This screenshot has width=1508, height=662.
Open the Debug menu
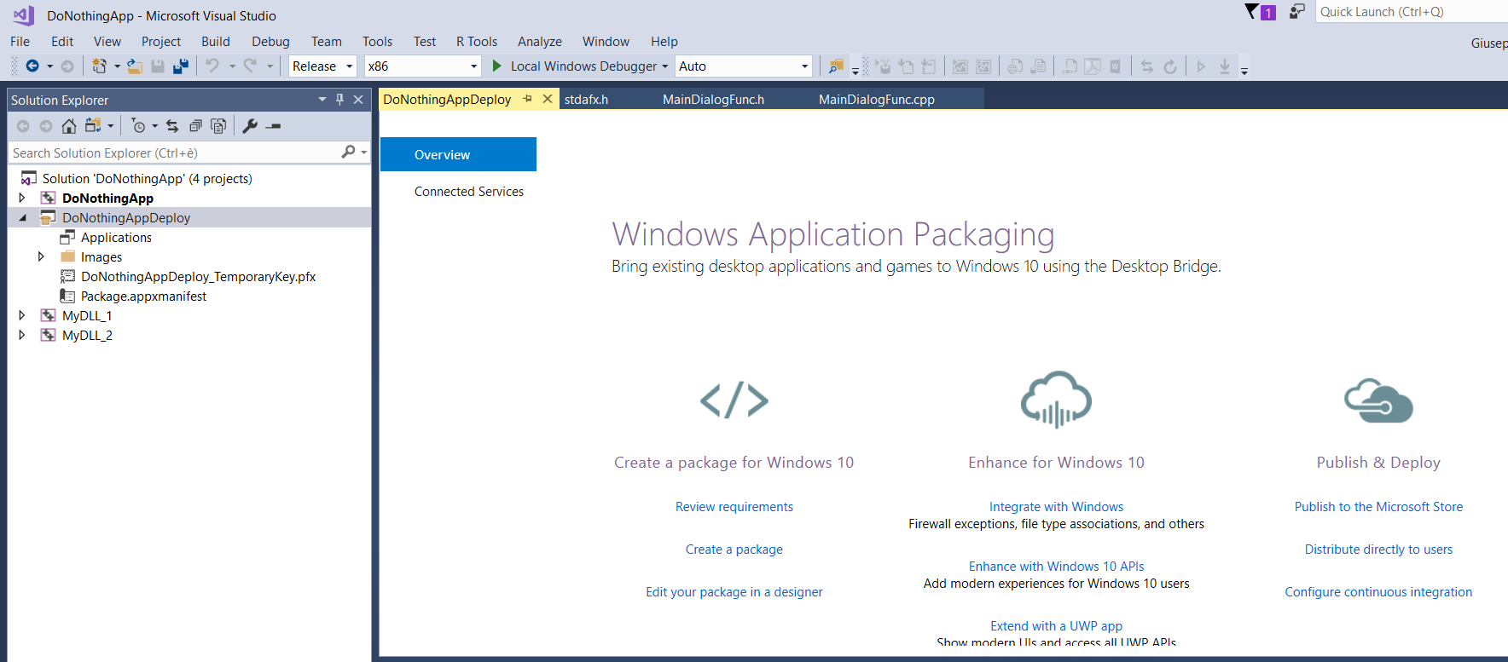coord(270,41)
